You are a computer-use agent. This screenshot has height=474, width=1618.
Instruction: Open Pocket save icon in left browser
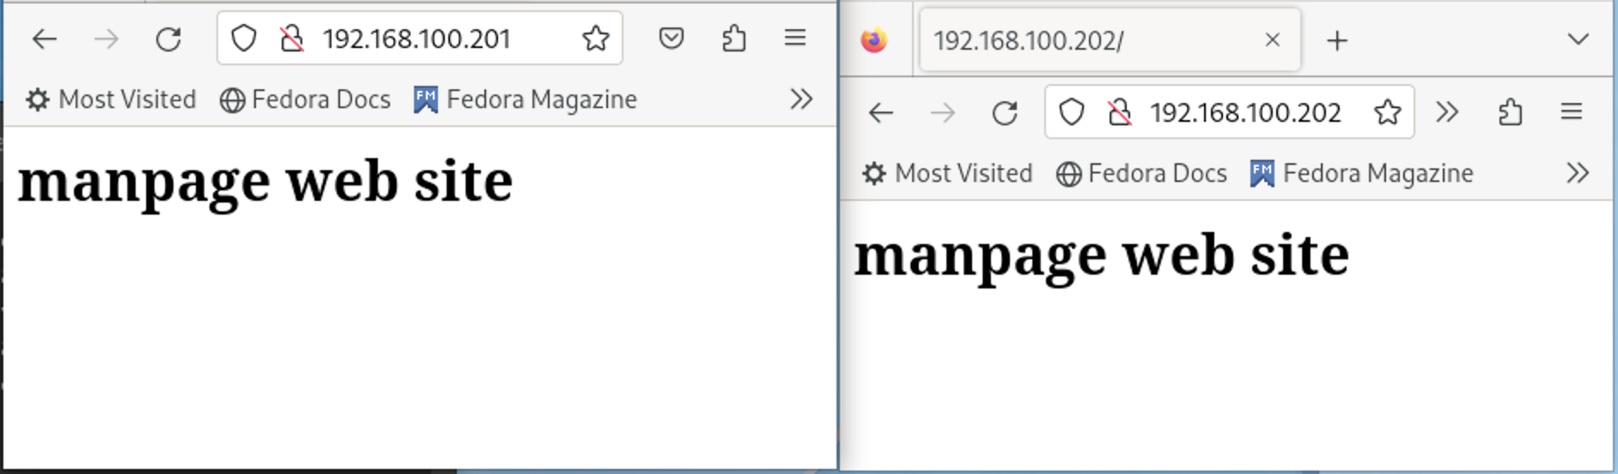tap(672, 39)
